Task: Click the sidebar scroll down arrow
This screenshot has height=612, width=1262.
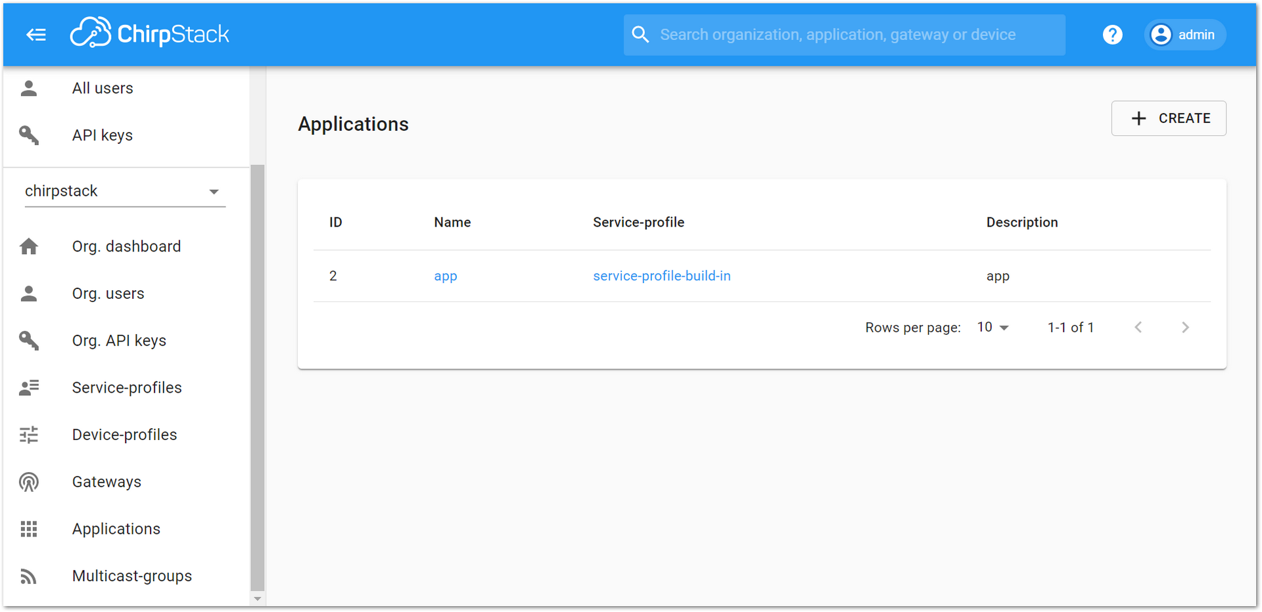Action: 258,599
